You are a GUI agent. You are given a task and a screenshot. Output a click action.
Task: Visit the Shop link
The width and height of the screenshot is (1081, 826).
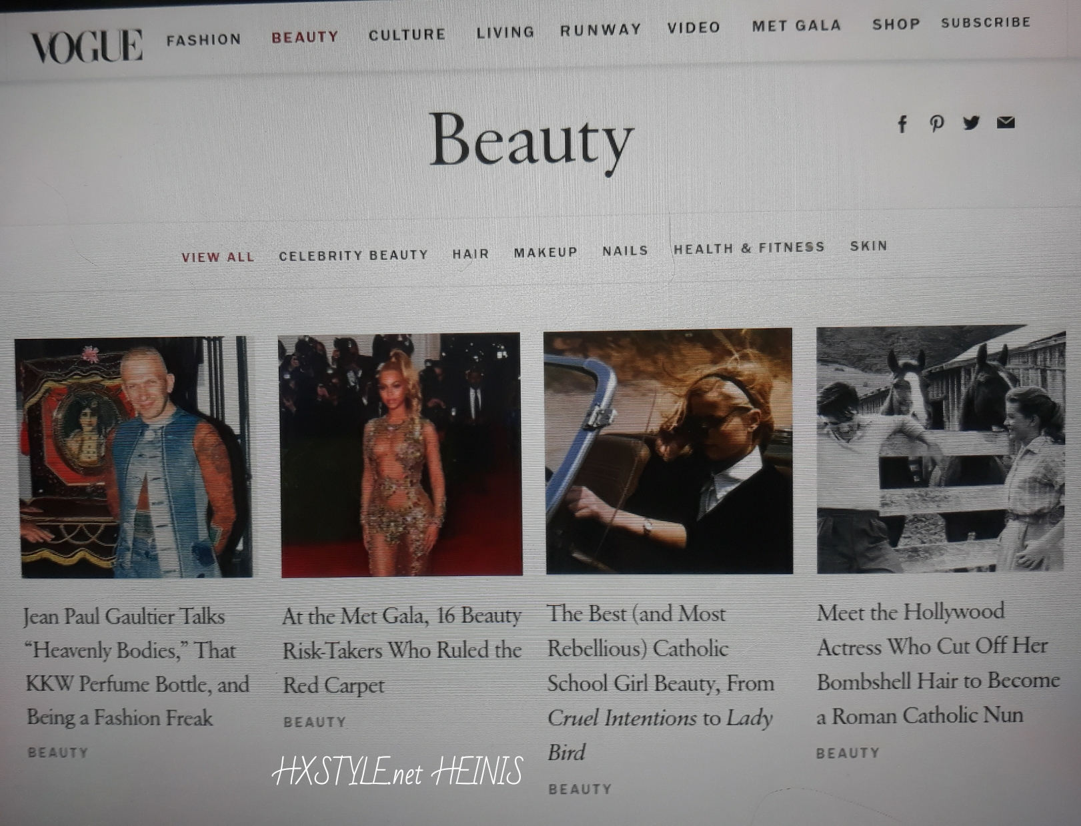896,24
